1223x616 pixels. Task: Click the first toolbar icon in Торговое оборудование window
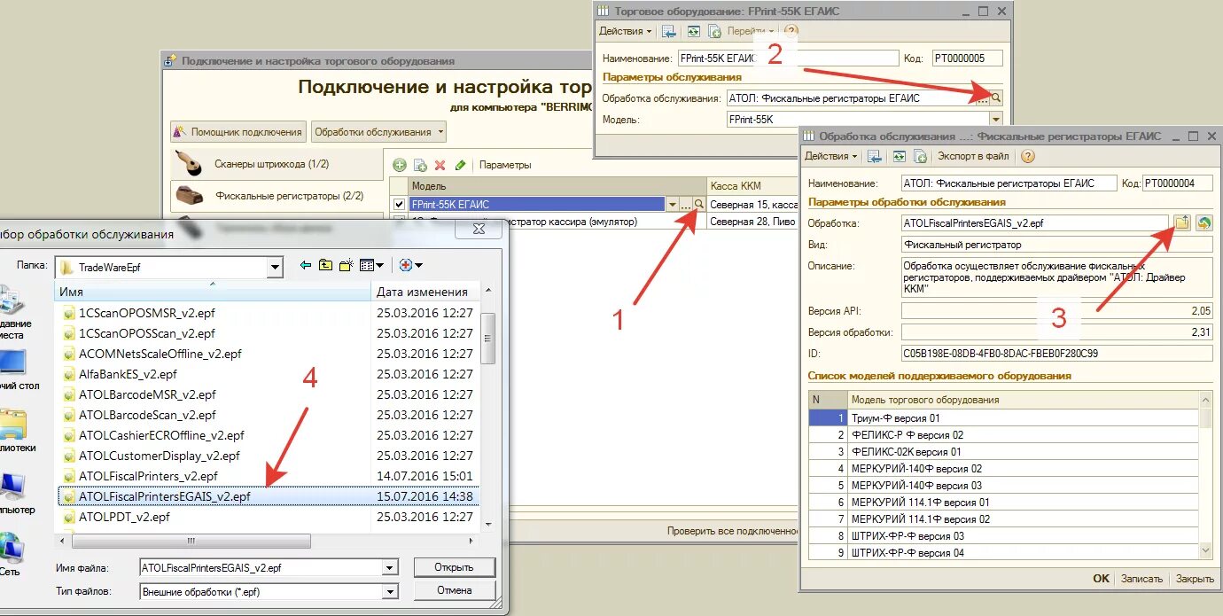coord(669,31)
